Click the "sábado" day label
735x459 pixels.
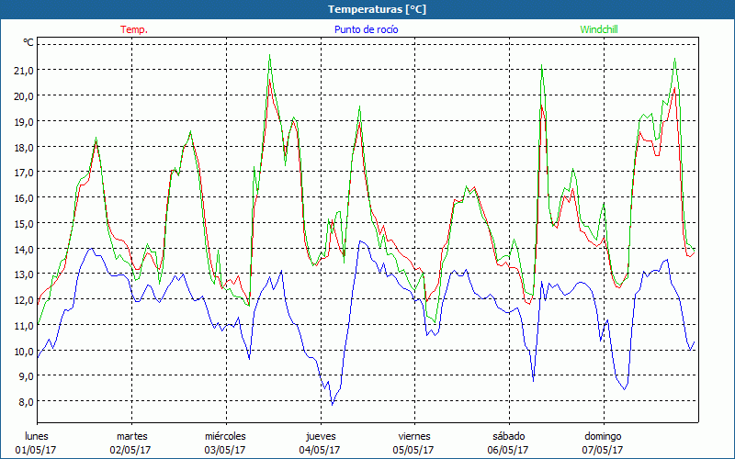pyautogui.click(x=508, y=436)
